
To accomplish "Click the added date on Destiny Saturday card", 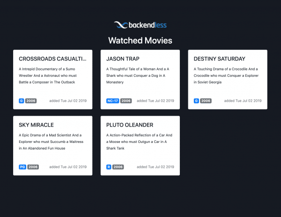I will coord(243,101).
